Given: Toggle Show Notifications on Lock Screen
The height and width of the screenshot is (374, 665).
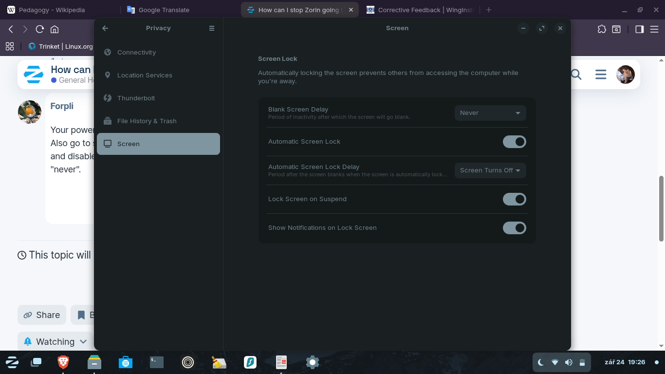Looking at the screenshot, I should (x=514, y=228).
